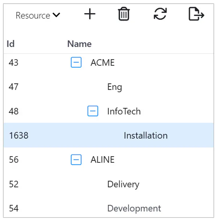Click the Name column header
Image resolution: width=216 pixels, height=219 pixels.
79,44
